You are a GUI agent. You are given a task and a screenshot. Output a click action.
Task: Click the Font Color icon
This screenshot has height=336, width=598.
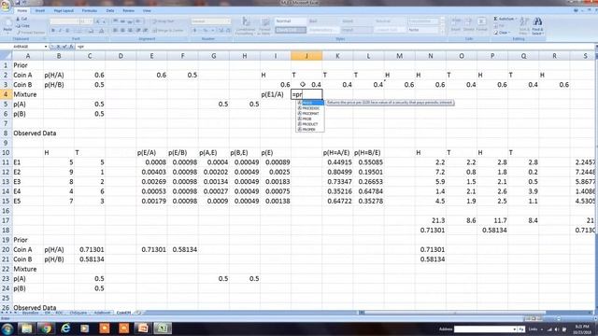[102, 31]
